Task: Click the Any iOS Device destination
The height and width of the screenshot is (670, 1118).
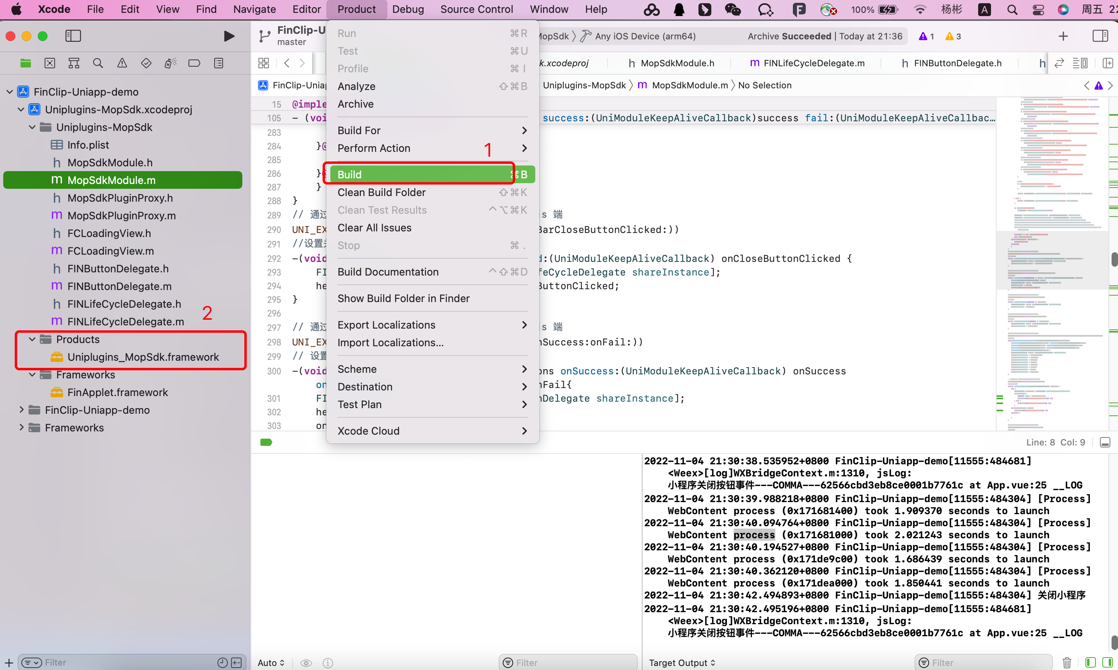Action: click(x=638, y=36)
